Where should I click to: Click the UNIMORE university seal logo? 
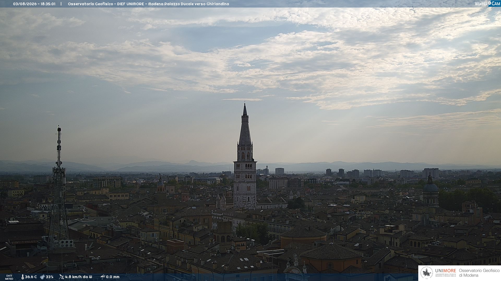[427, 273]
